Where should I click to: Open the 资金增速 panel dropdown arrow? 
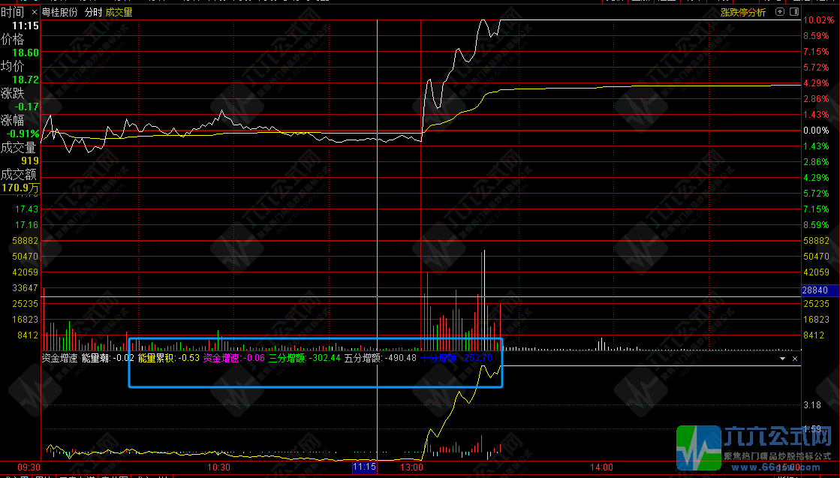click(x=783, y=359)
